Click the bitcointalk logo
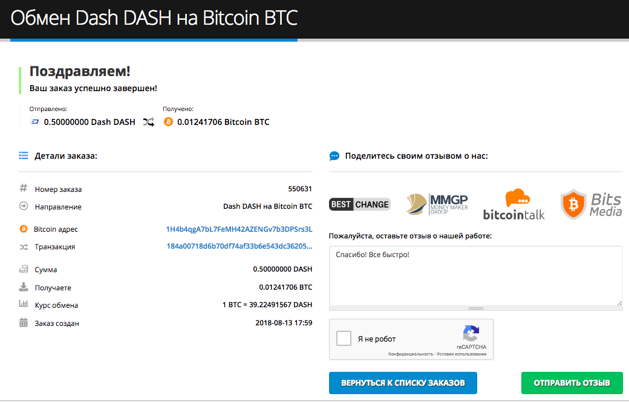 514,204
